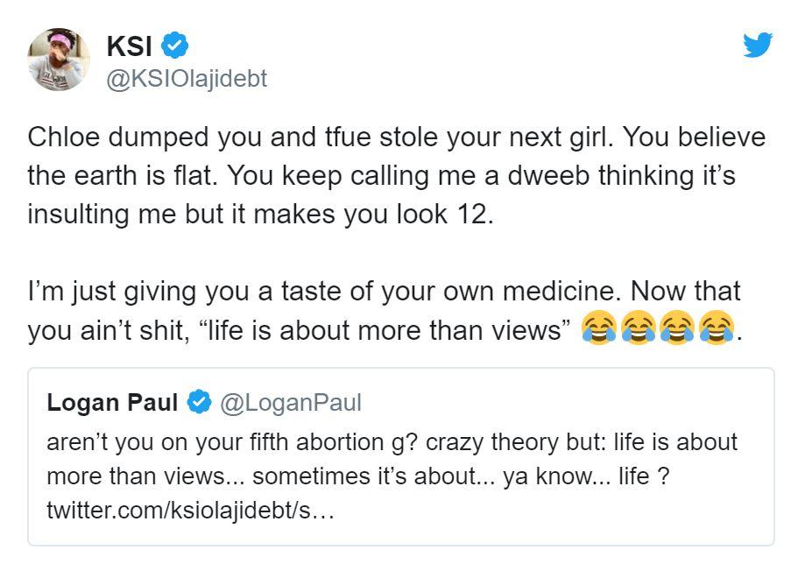Click the first crying-laughing emoji
The height and width of the screenshot is (564, 798).
pos(598,330)
